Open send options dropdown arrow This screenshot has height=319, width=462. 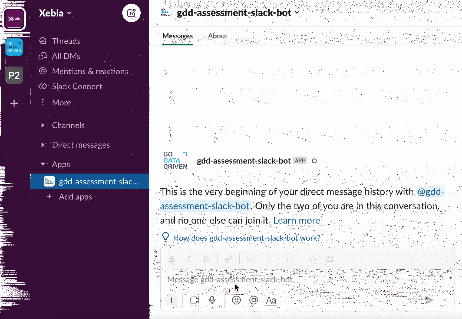click(x=444, y=300)
